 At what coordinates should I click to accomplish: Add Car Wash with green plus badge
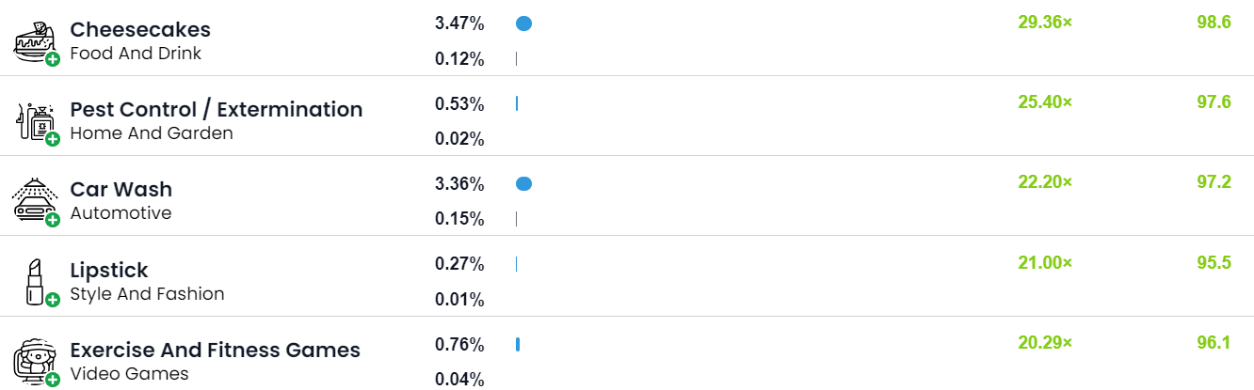point(53,220)
